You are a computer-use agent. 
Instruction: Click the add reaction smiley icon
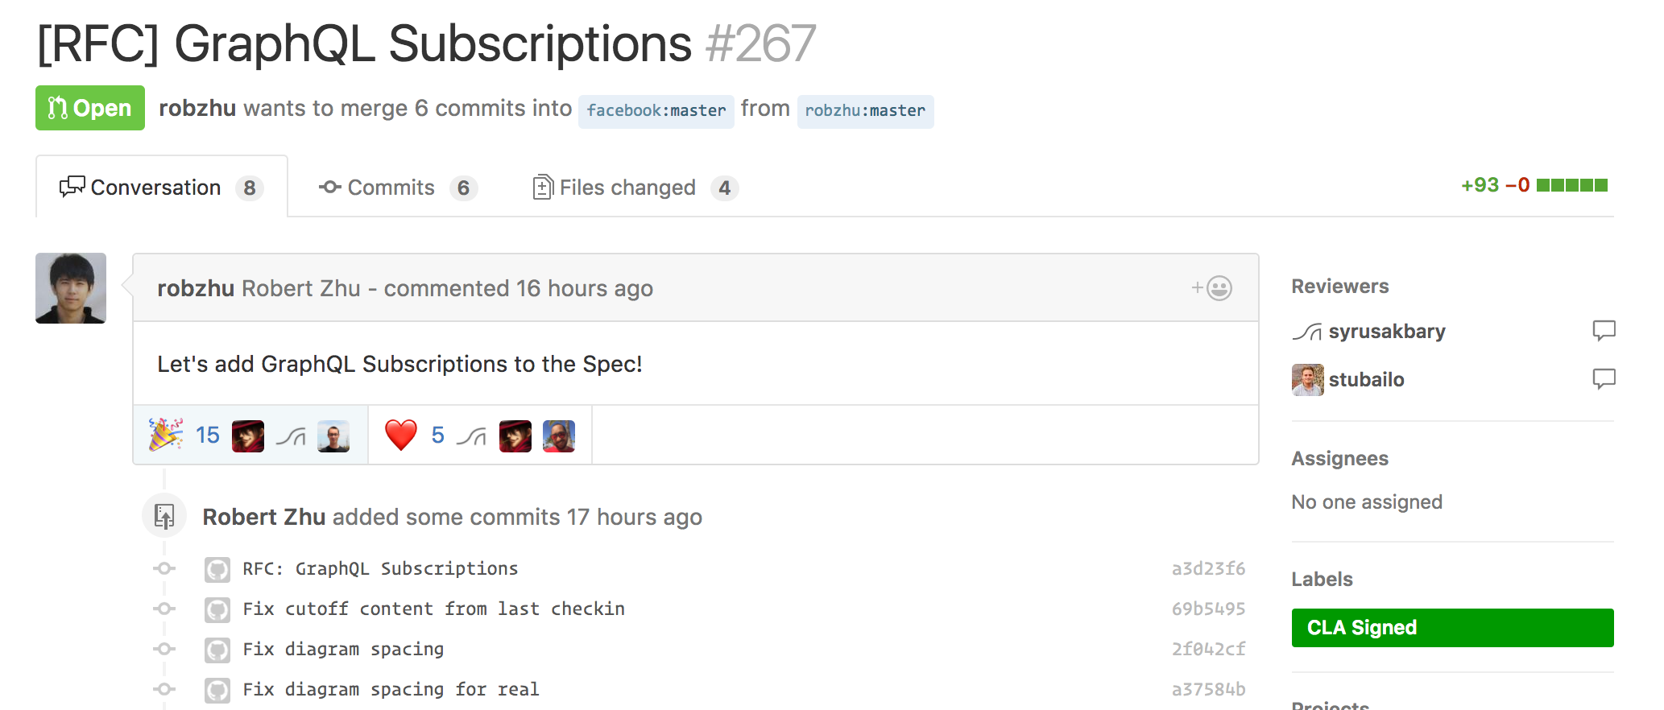pos(1212,288)
